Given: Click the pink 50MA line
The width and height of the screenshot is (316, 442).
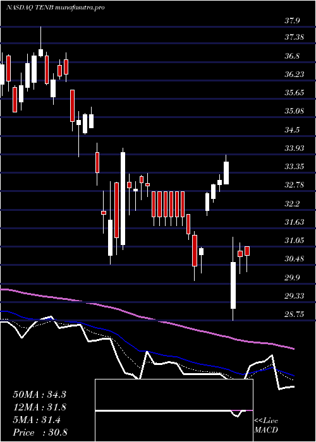Looking at the screenshot, I should (147, 318).
